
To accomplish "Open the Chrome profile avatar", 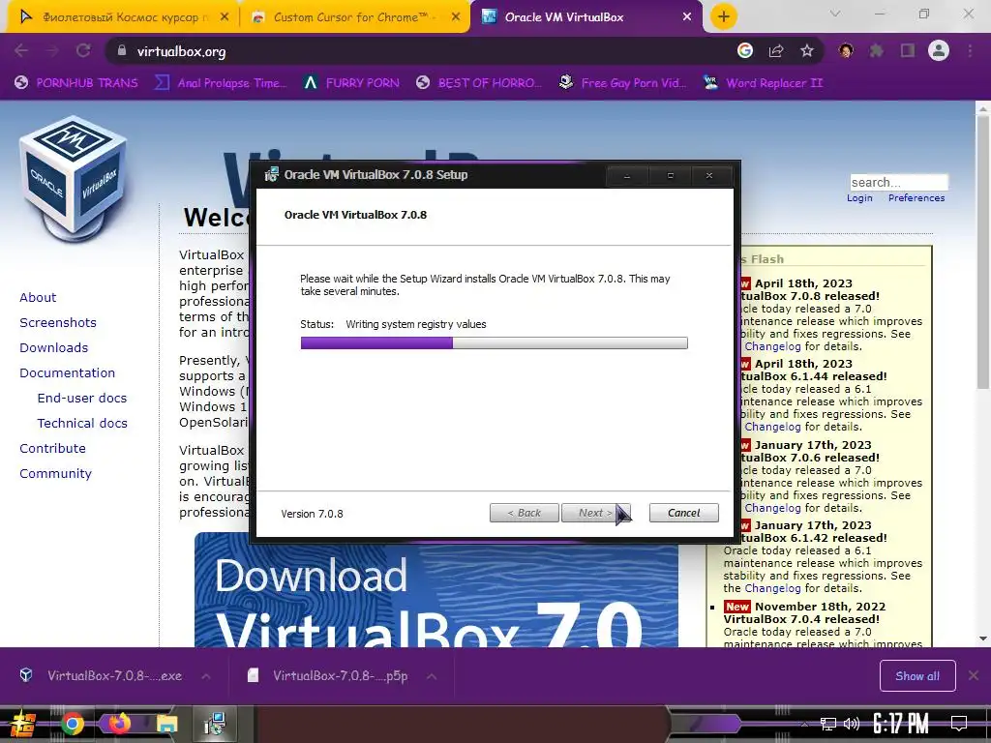I will tap(939, 51).
